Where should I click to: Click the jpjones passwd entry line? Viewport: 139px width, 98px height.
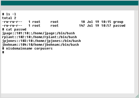[41, 41]
